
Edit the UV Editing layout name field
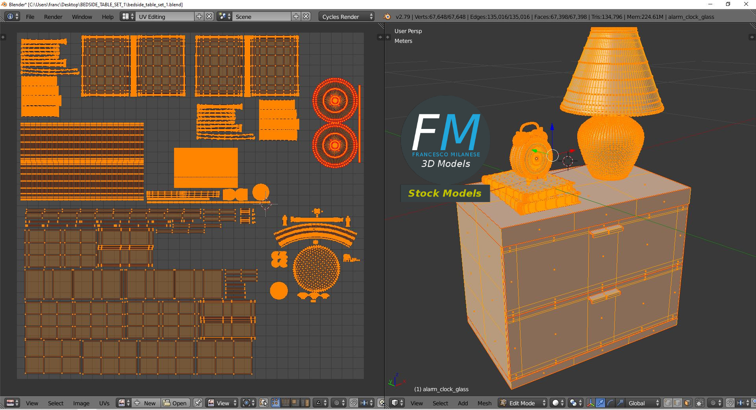(165, 17)
